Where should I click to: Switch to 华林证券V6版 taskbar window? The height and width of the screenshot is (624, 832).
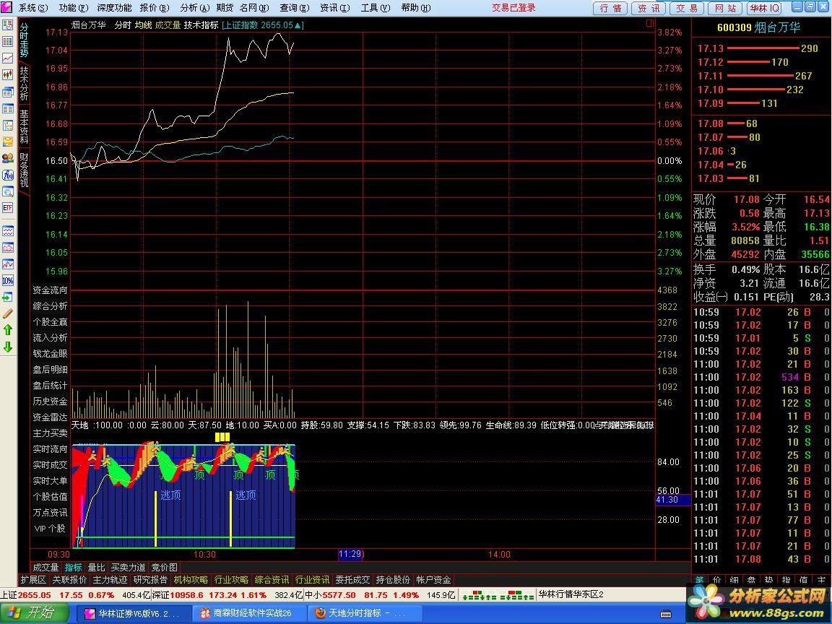tap(135, 613)
